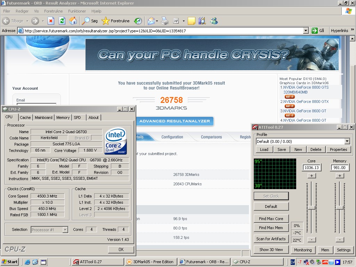The image size is (356, 267).
Task: Expand the Edit-with dropdown arrow
Action: click(x=184, y=21)
